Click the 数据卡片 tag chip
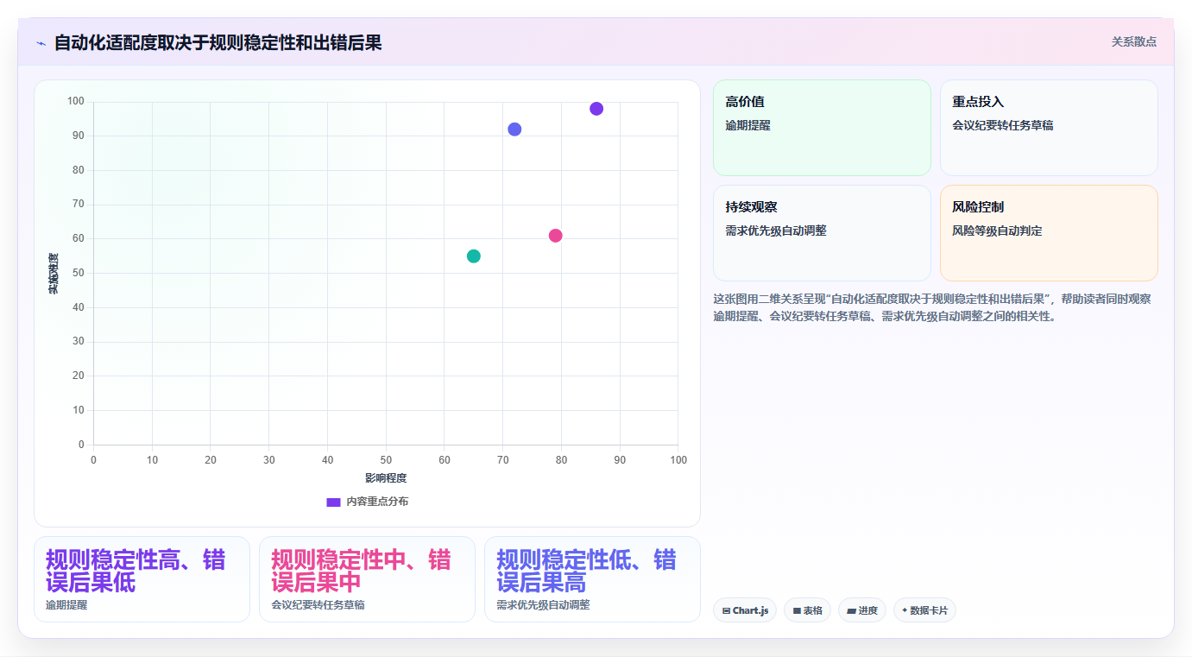1192x657 pixels. 924,610
